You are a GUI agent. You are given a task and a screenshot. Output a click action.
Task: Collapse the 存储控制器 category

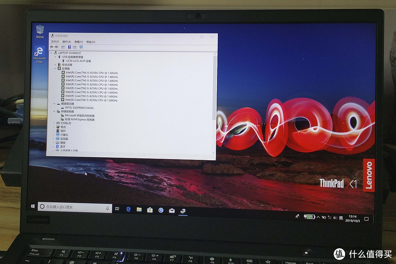[54, 111]
